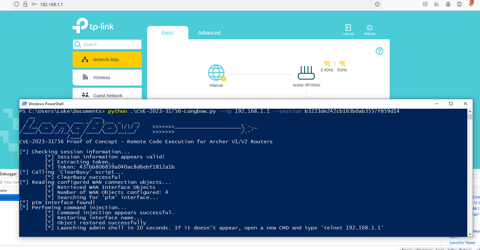Viewport: 480px width, 250px height.
Task: Click the SameSite:"None" cookie attribute
Action: coord(462,243)
